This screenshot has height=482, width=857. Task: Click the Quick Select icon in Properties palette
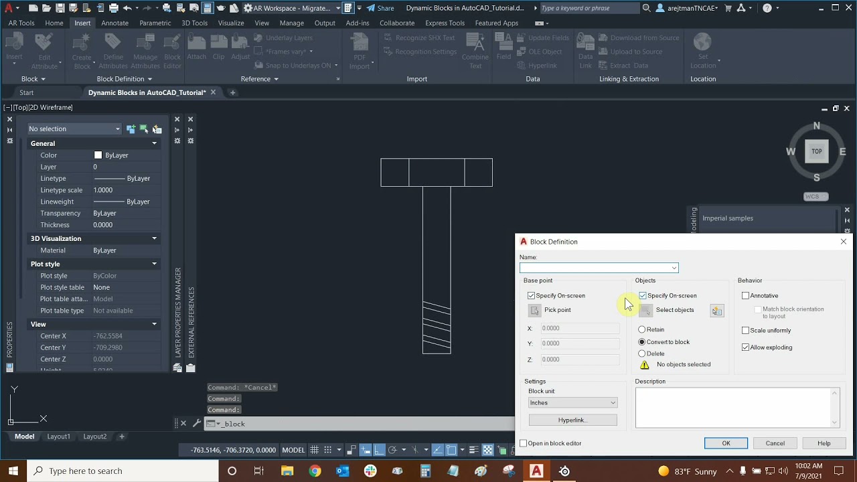[x=157, y=129]
